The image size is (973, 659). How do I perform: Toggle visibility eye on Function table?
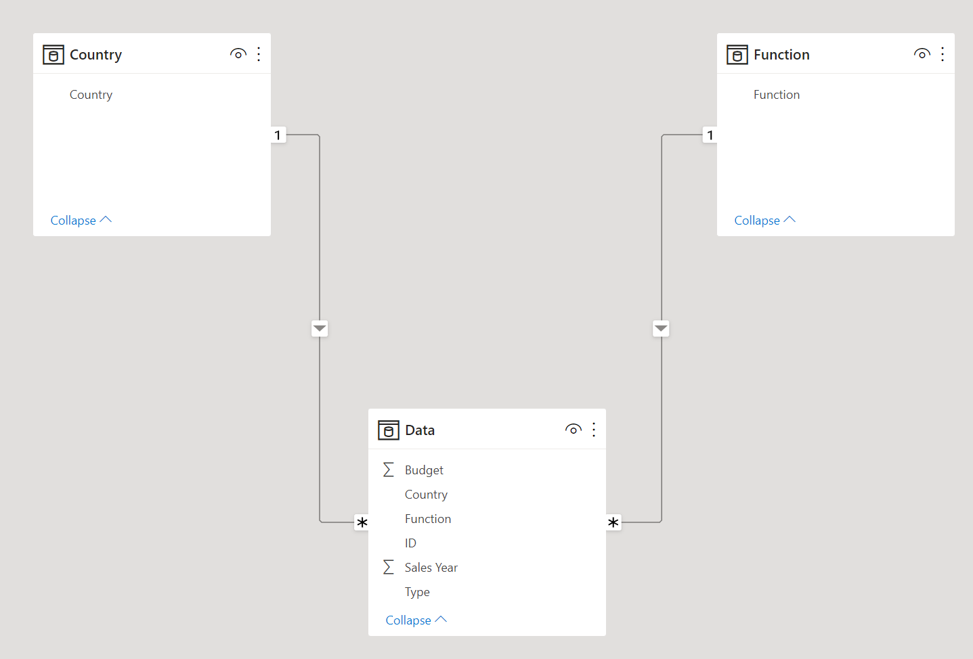tap(922, 54)
